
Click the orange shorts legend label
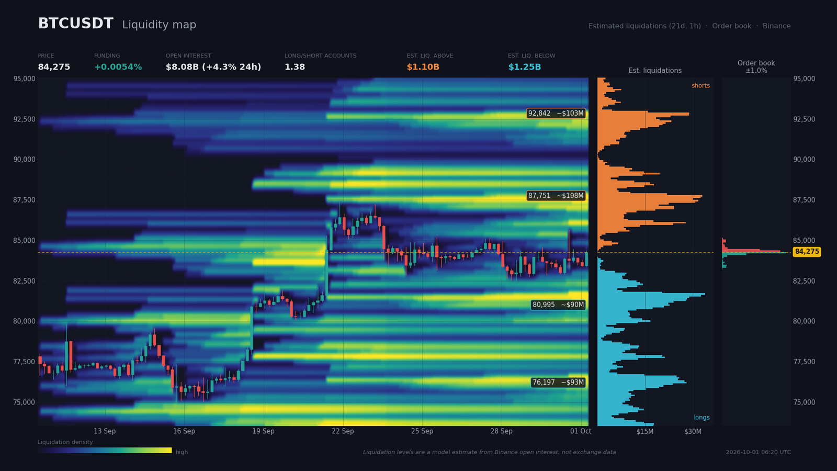point(700,85)
